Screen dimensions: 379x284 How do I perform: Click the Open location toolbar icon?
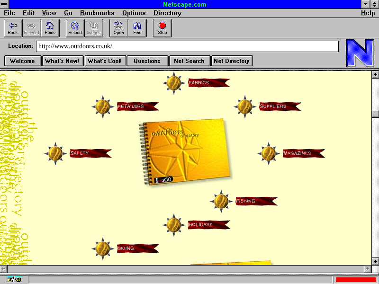coord(118,28)
